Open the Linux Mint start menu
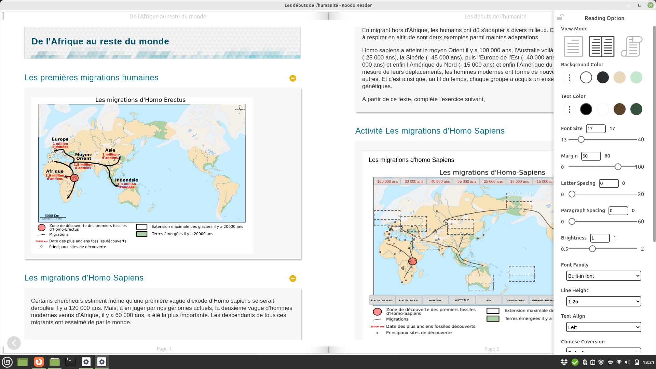This screenshot has height=369, width=656. click(x=7, y=362)
